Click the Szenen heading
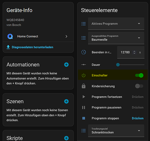The image size is (150, 141). click(x=15, y=102)
